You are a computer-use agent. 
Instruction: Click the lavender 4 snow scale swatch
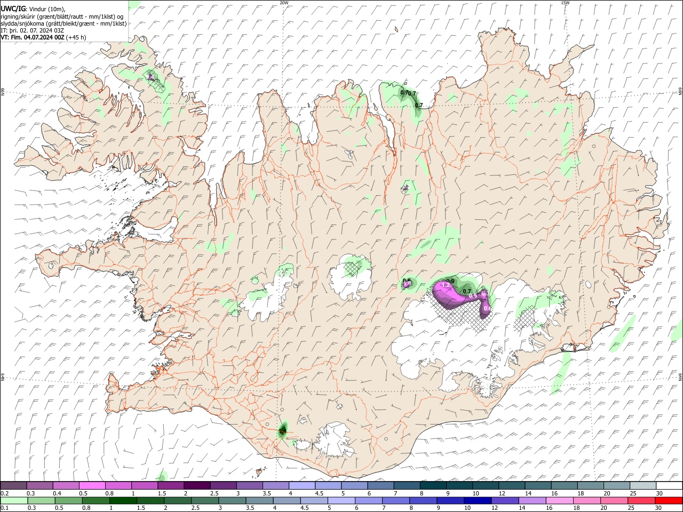(x=302, y=486)
